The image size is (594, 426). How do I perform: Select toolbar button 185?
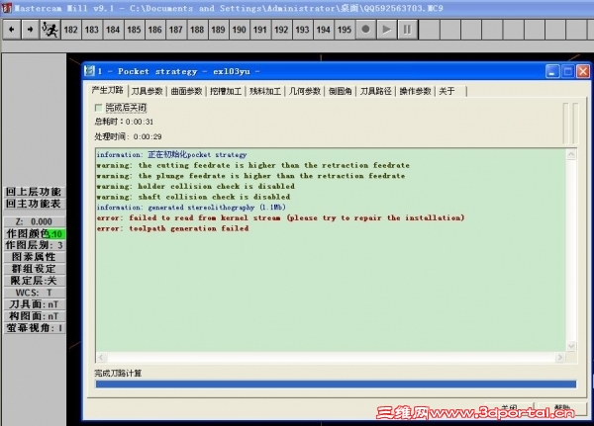pyautogui.click(x=134, y=29)
